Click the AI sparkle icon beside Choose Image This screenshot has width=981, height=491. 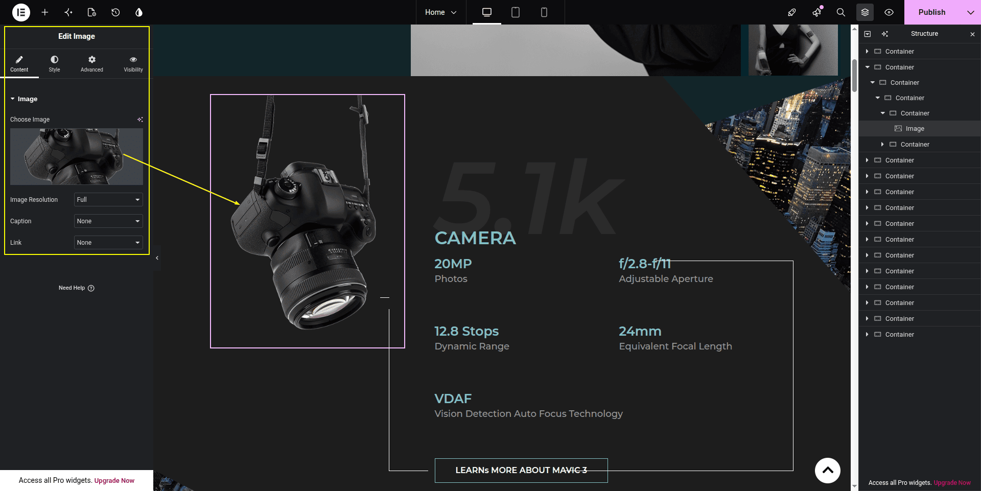[x=140, y=120]
